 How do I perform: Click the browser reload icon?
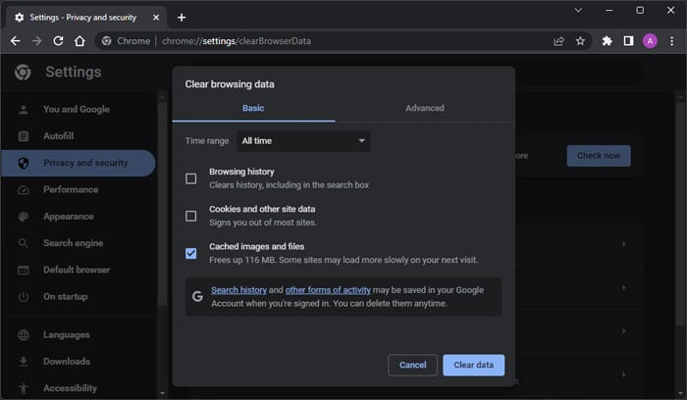pyautogui.click(x=58, y=41)
